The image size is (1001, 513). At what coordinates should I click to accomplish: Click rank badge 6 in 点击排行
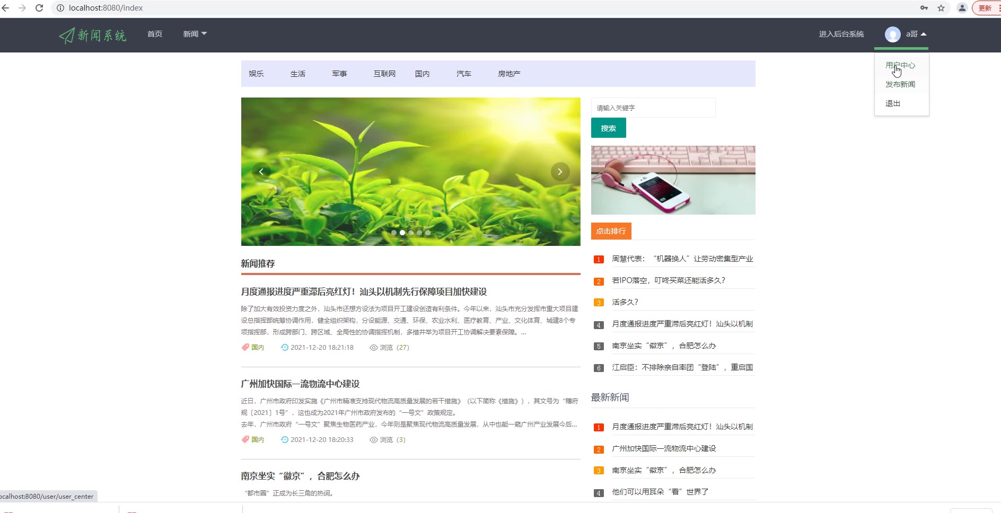[599, 368]
